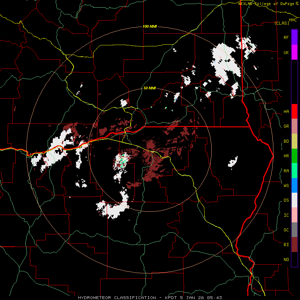
Task: Pick the RA light green swatch
Action: click(x=294, y=171)
